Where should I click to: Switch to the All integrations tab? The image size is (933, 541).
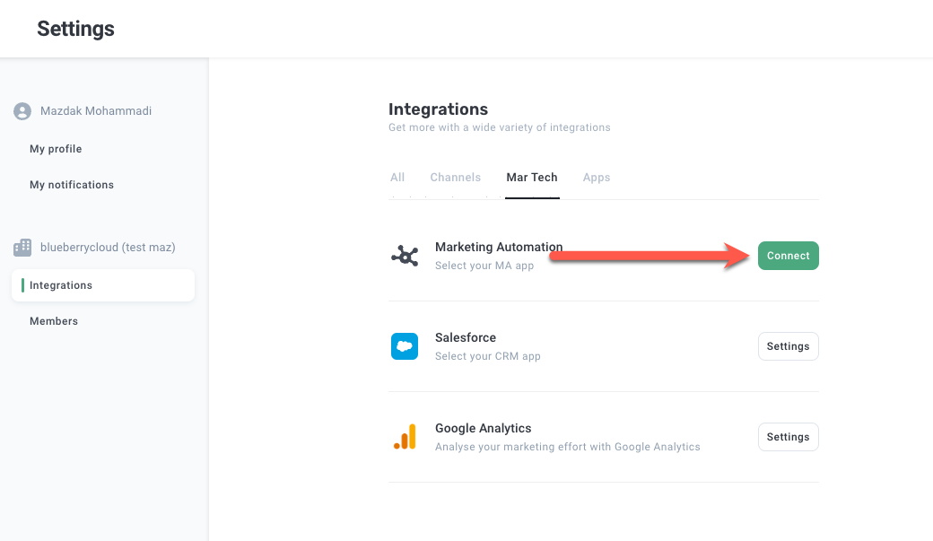point(397,178)
